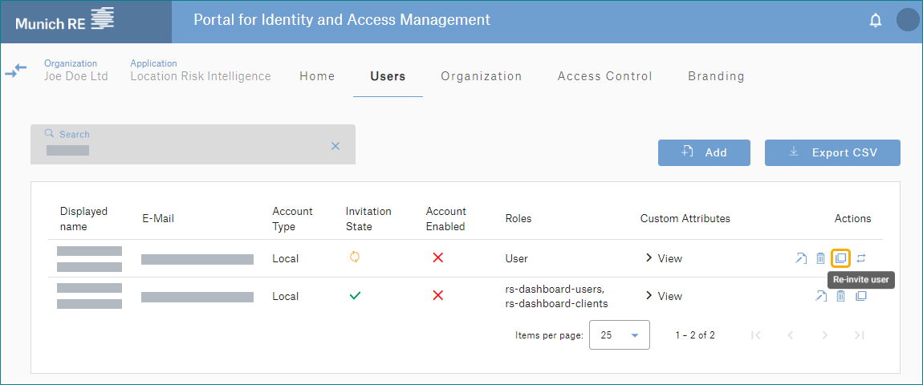Click red X in User role row

[x=438, y=257]
